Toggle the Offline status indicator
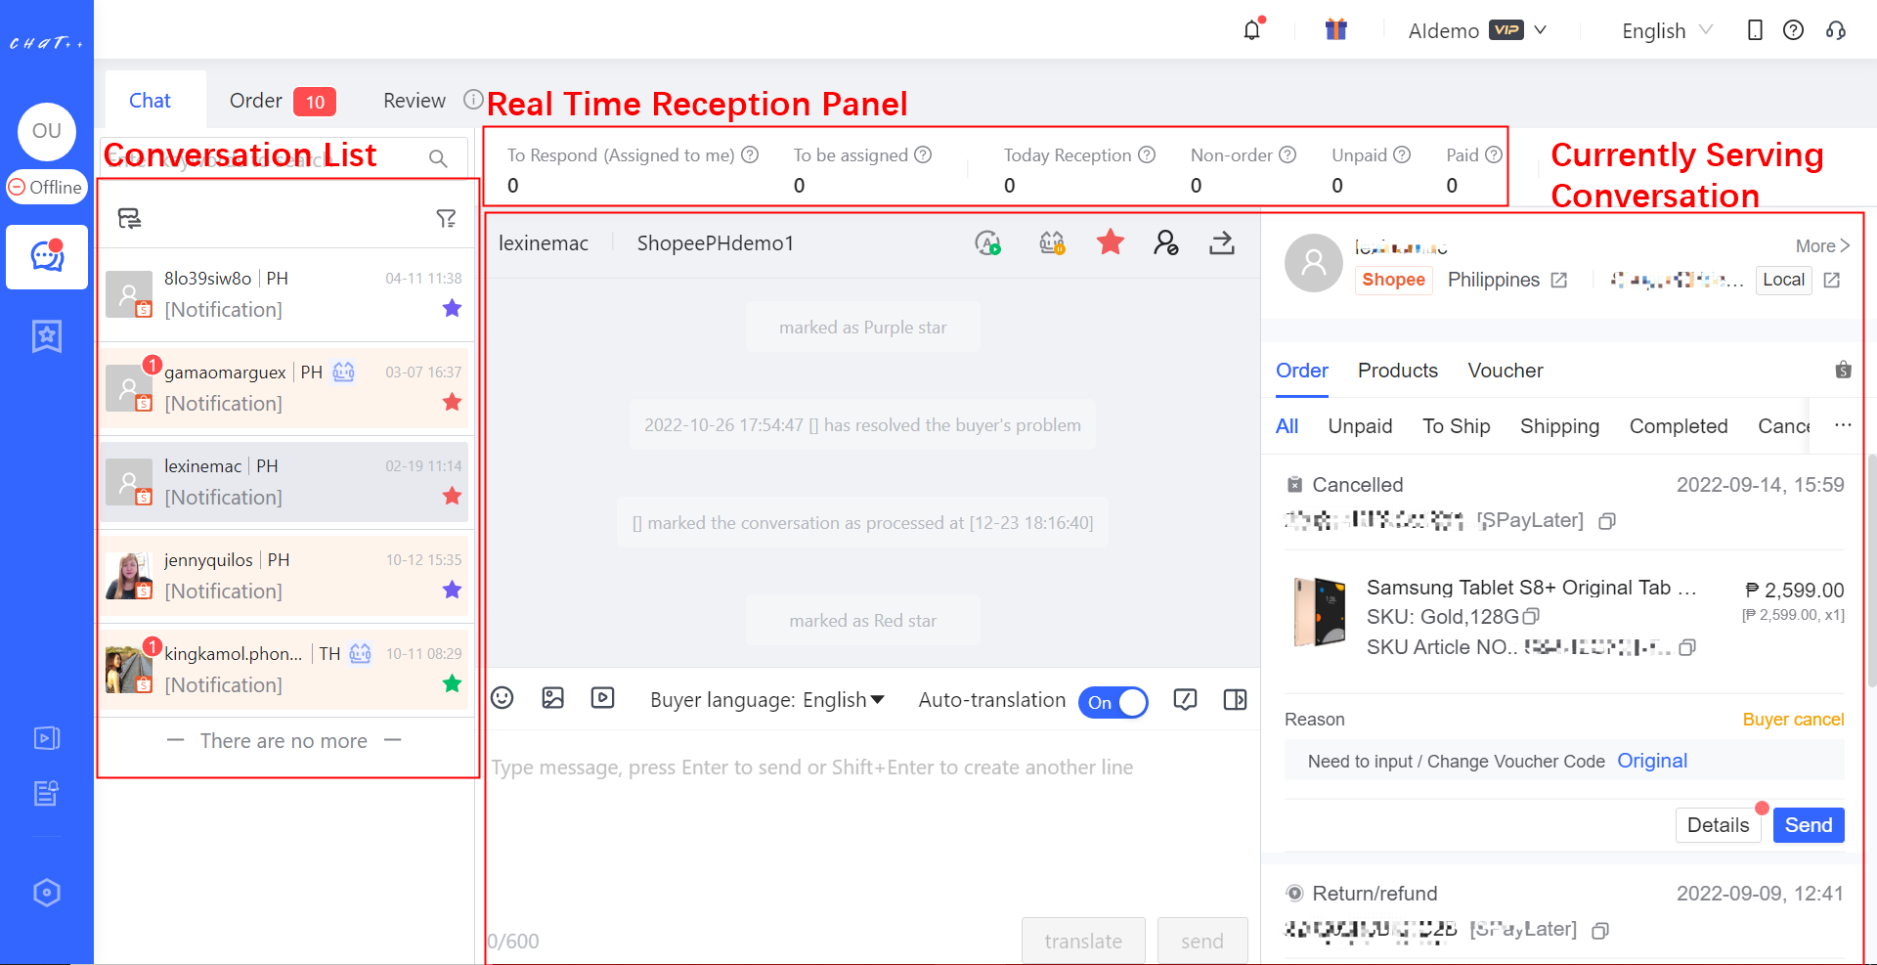The height and width of the screenshot is (965, 1877). point(46,187)
